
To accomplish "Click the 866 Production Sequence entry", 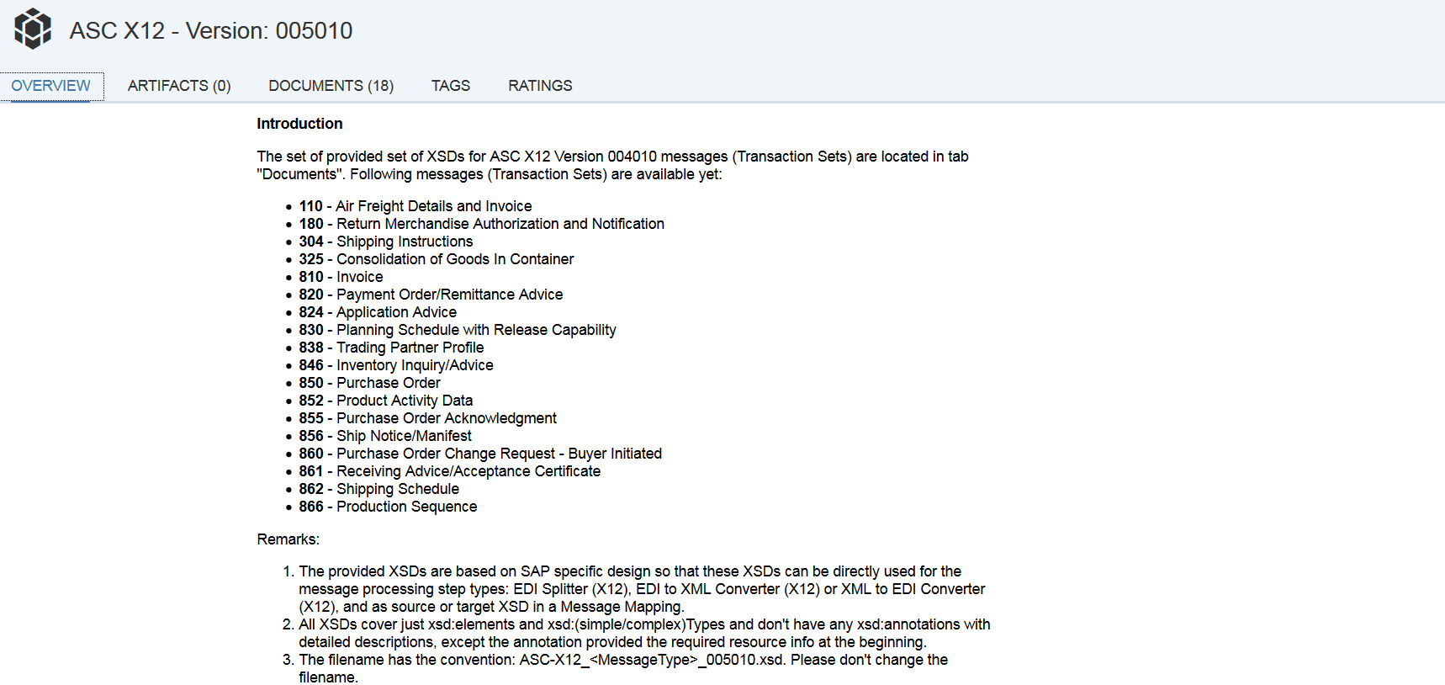I will (x=388, y=507).
